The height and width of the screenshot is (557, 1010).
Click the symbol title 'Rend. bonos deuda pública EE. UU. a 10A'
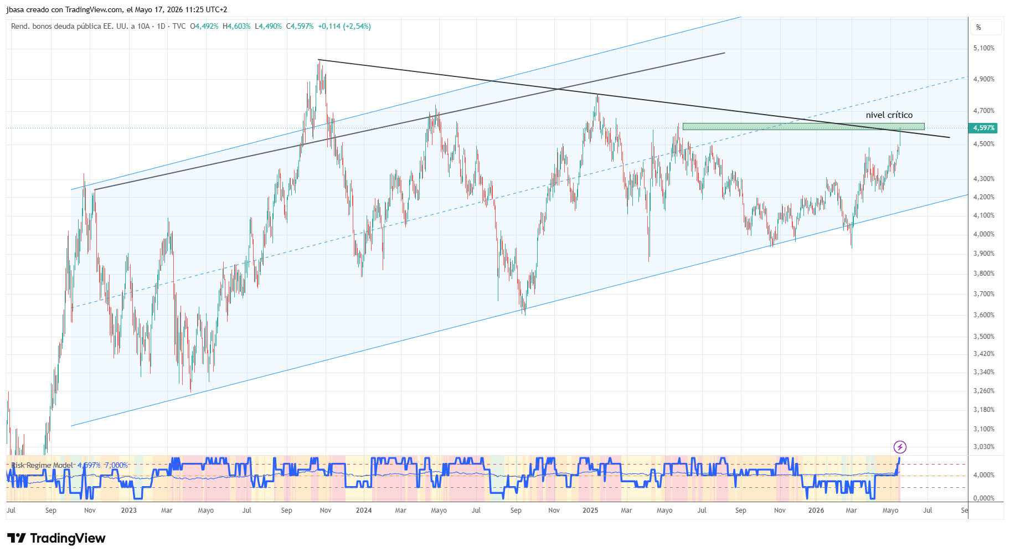pos(80,26)
